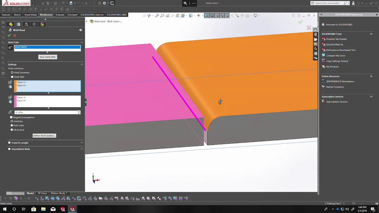This screenshot has height=213, width=379.
Task: Accept weld bead with green checkmark
Action: click(9, 35)
